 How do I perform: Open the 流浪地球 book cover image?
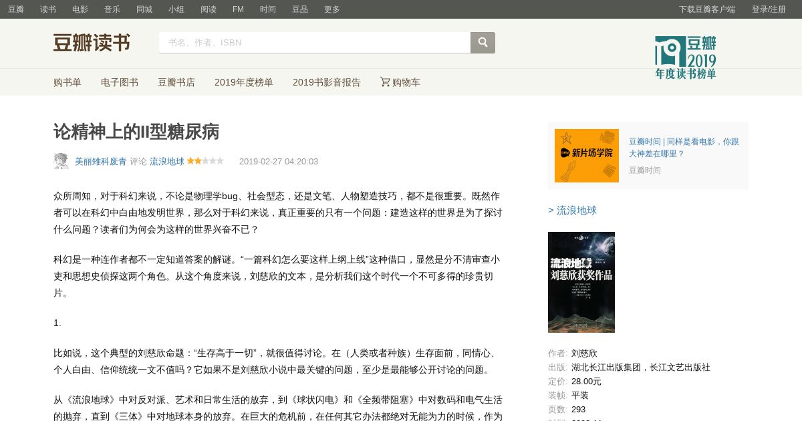(x=581, y=282)
